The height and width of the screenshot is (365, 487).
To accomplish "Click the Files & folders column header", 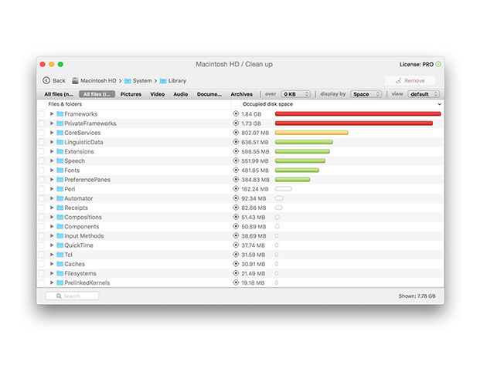I will coord(138,104).
